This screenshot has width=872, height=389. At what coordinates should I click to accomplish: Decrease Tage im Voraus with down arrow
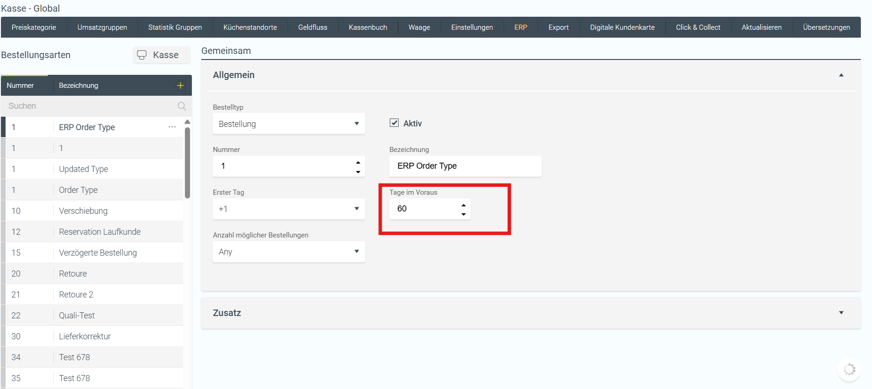463,214
